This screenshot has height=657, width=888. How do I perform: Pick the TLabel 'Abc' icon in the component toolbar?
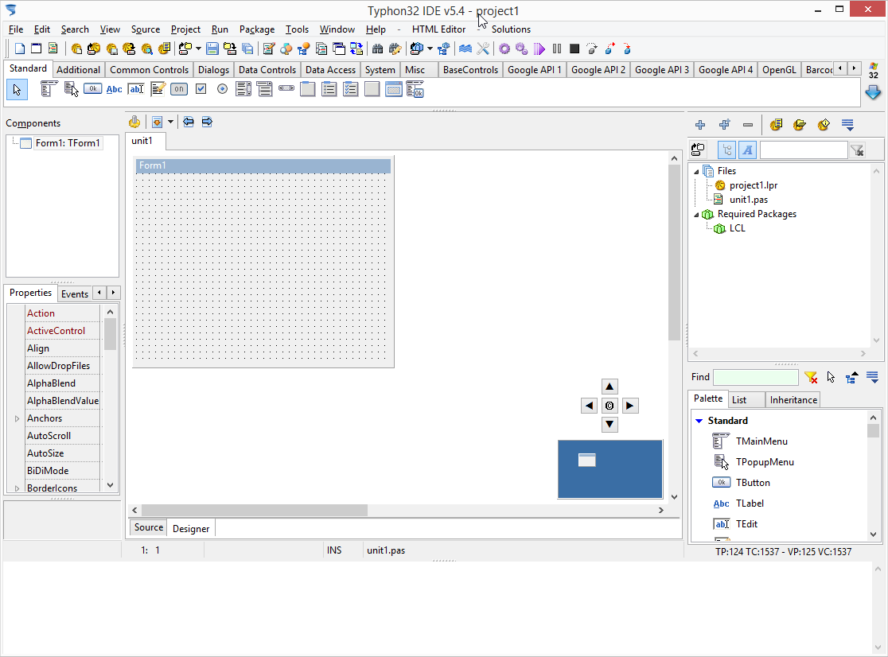point(114,89)
